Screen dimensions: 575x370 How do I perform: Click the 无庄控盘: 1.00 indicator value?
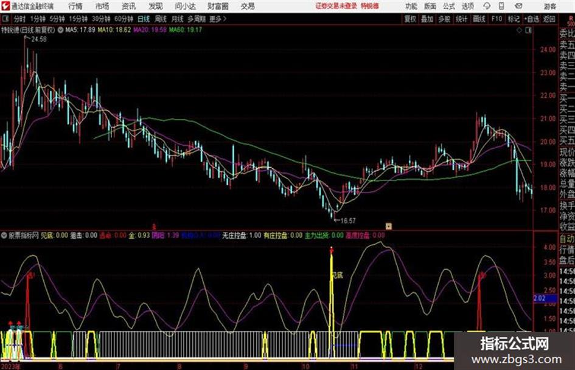coord(242,235)
